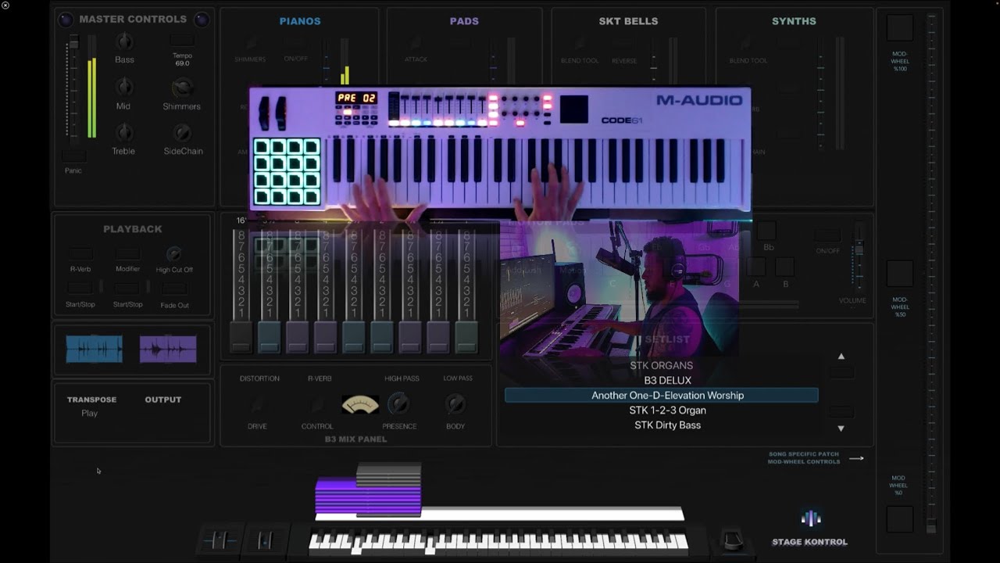Click the left indicator light beside Master Controls
1000x563 pixels.
coord(65,20)
